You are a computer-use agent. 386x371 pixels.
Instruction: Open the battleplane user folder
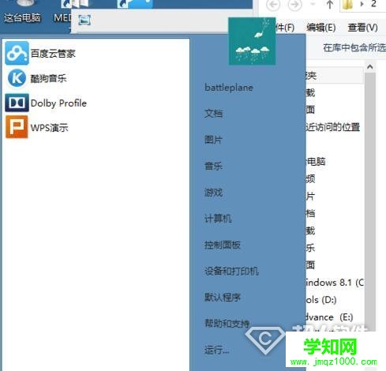coord(229,88)
